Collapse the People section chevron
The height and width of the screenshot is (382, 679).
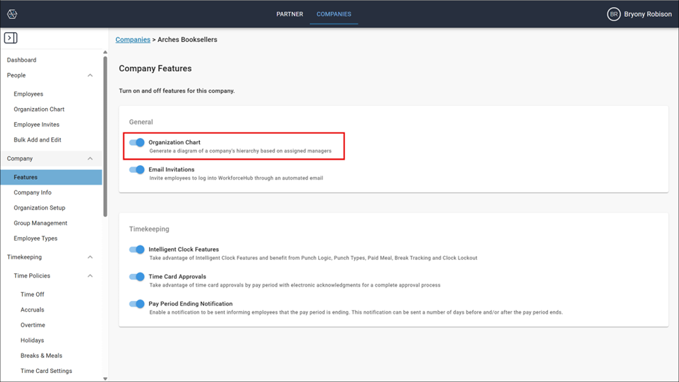[x=90, y=75]
